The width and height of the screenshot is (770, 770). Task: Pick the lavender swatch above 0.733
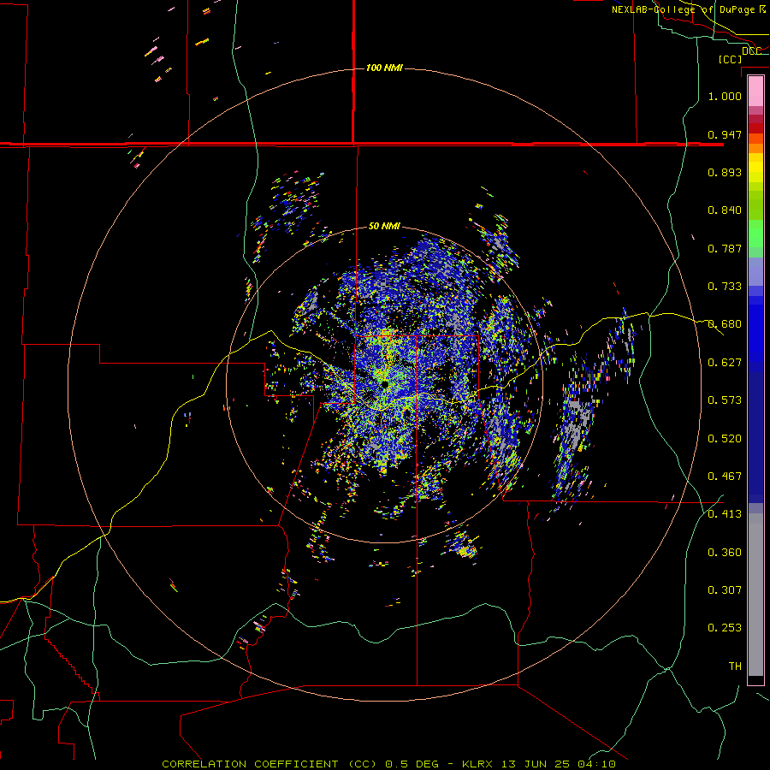tap(755, 272)
